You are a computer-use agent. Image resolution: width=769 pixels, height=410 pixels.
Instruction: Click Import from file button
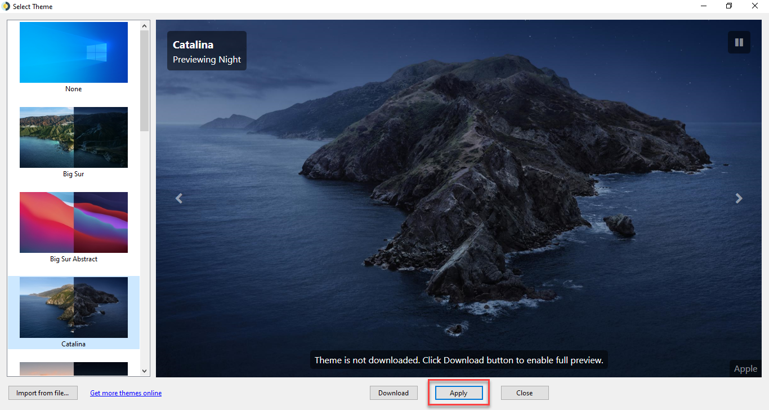[43, 393]
